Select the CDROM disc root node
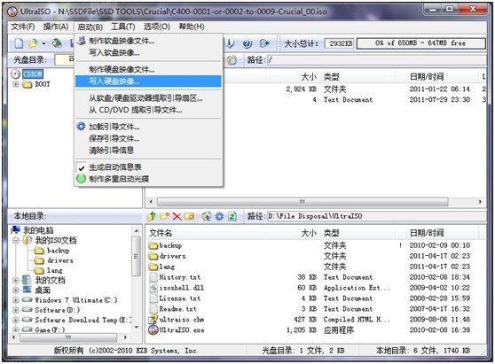The width and height of the screenshot is (495, 364). click(x=33, y=74)
